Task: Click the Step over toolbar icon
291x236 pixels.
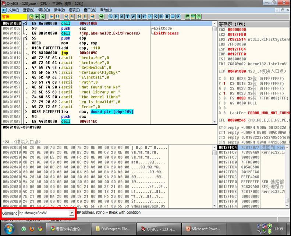Action: coord(72,17)
